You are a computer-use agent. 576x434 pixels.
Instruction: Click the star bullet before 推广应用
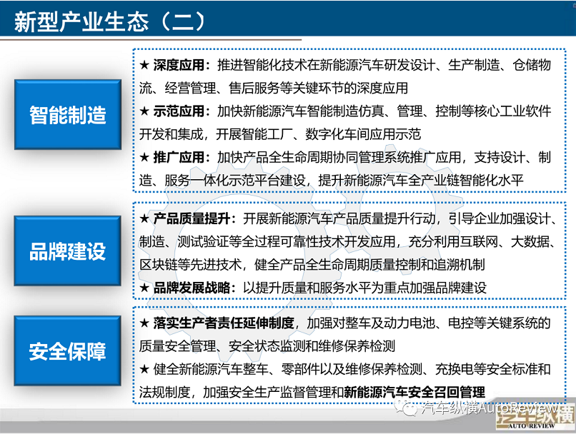[144, 158]
